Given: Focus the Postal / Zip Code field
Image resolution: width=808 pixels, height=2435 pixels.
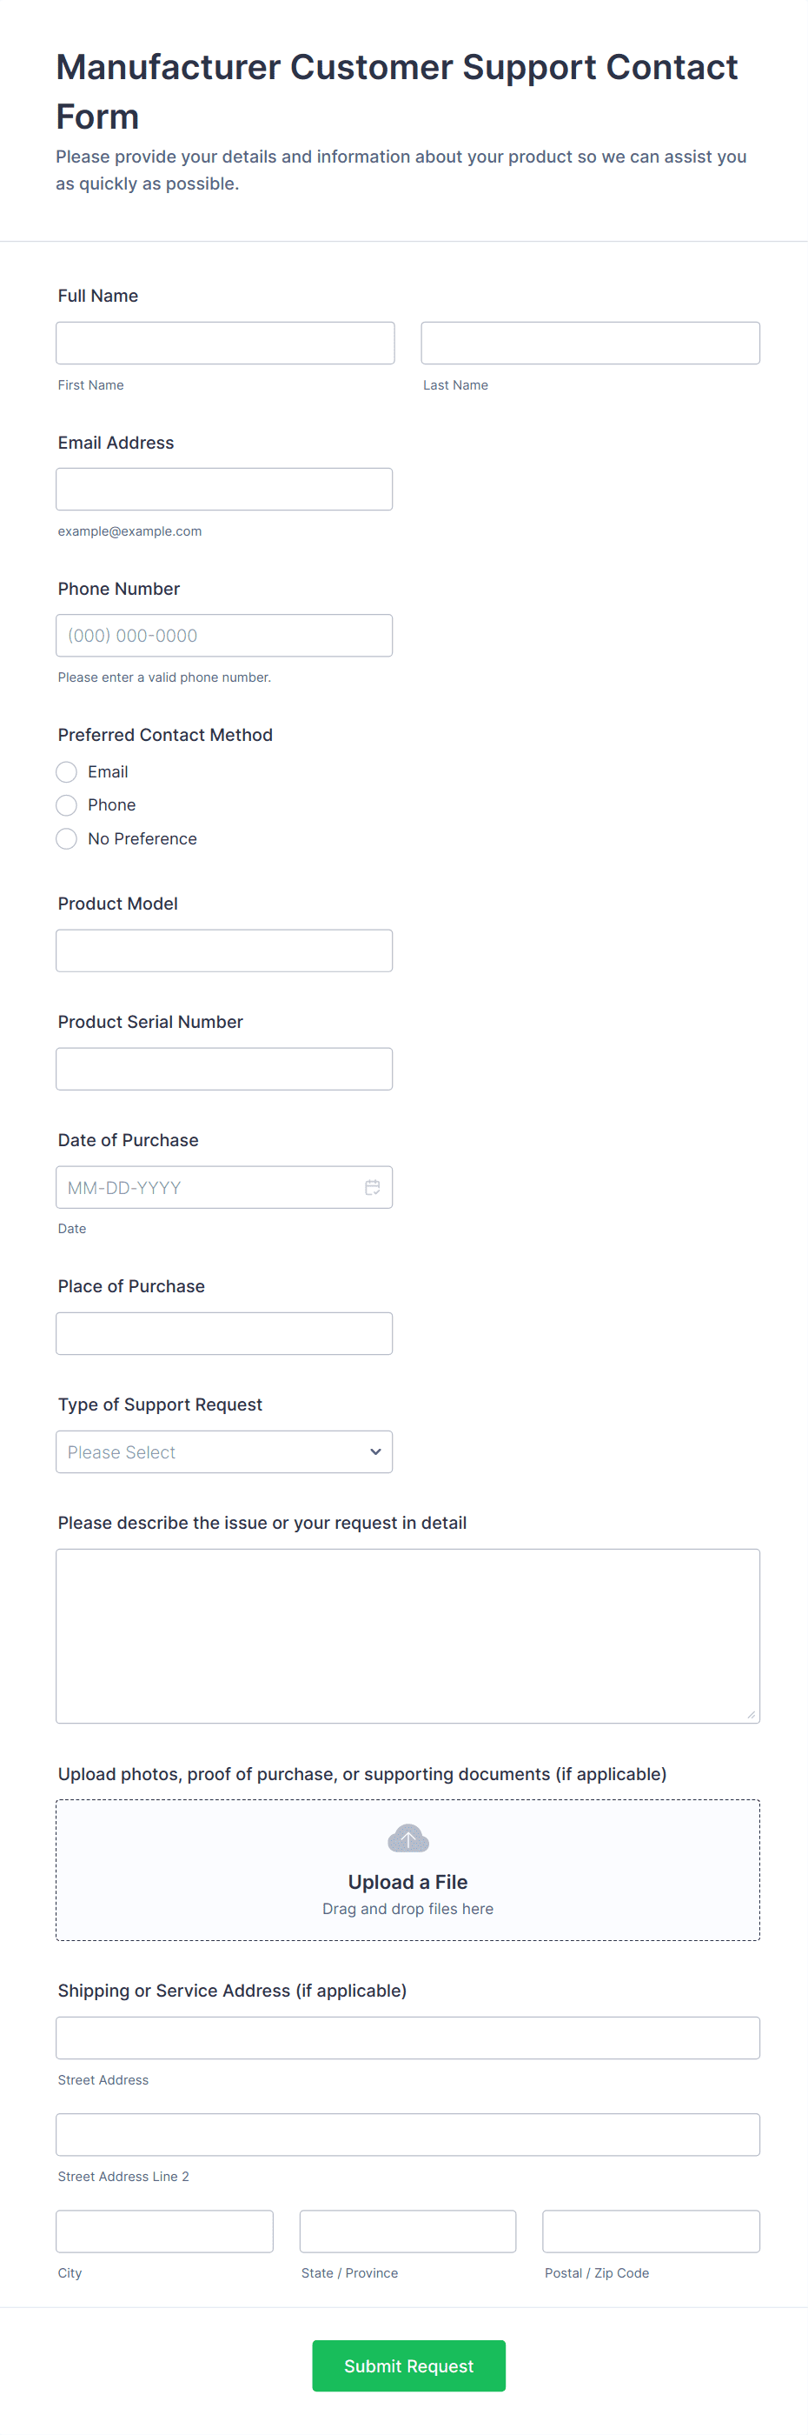Looking at the screenshot, I should [651, 2231].
